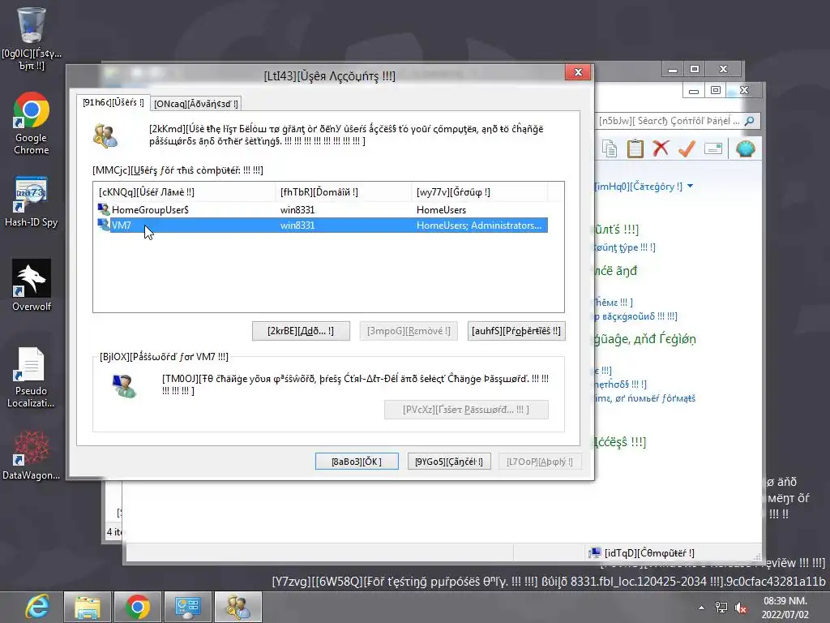Open the account type link in the Control Panel
The image size is (830, 623).
pyautogui.click(x=625, y=247)
